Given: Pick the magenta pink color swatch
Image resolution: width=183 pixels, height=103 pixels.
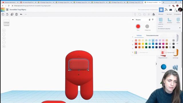Looking at the screenshot, I should [x=163, y=44].
